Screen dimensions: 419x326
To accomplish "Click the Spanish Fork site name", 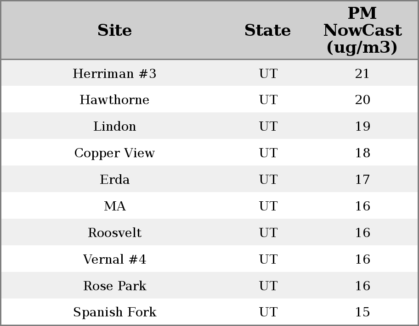I will coord(114,312).
